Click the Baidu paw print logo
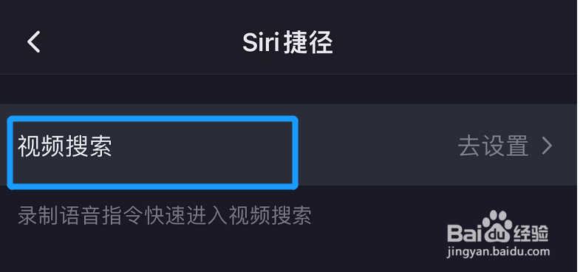The image size is (583, 272). pos(497,225)
